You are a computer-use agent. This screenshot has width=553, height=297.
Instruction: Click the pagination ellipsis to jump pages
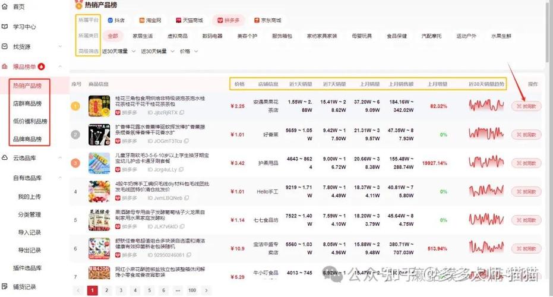(178, 290)
